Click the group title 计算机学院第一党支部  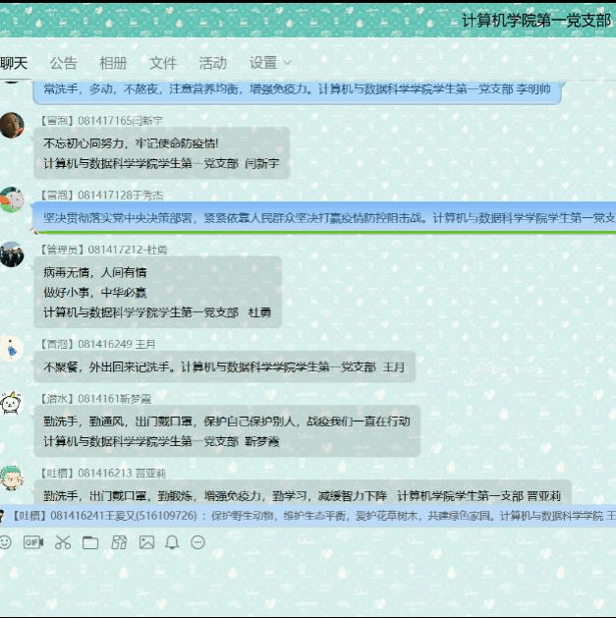click(535, 20)
